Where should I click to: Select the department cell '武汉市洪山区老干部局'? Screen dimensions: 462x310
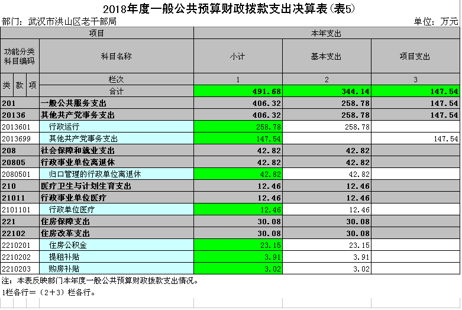click(72, 22)
